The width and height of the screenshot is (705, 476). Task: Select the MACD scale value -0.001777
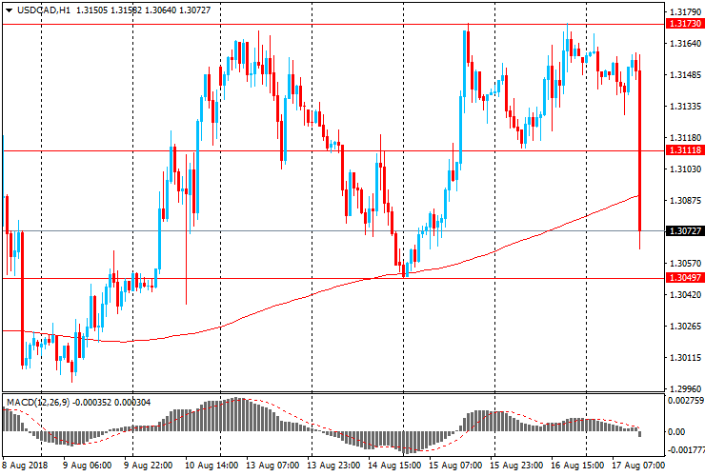pos(686,449)
